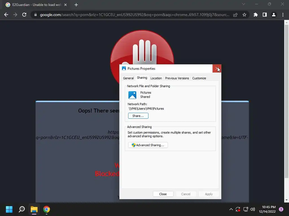This screenshot has height=216, width=289.
Task: Switch to the Location tab
Action: coord(156,78)
